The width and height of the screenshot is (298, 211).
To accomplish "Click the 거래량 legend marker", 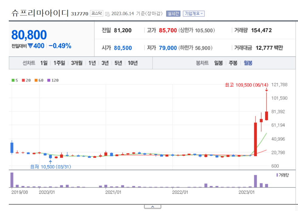I will click(277, 175).
